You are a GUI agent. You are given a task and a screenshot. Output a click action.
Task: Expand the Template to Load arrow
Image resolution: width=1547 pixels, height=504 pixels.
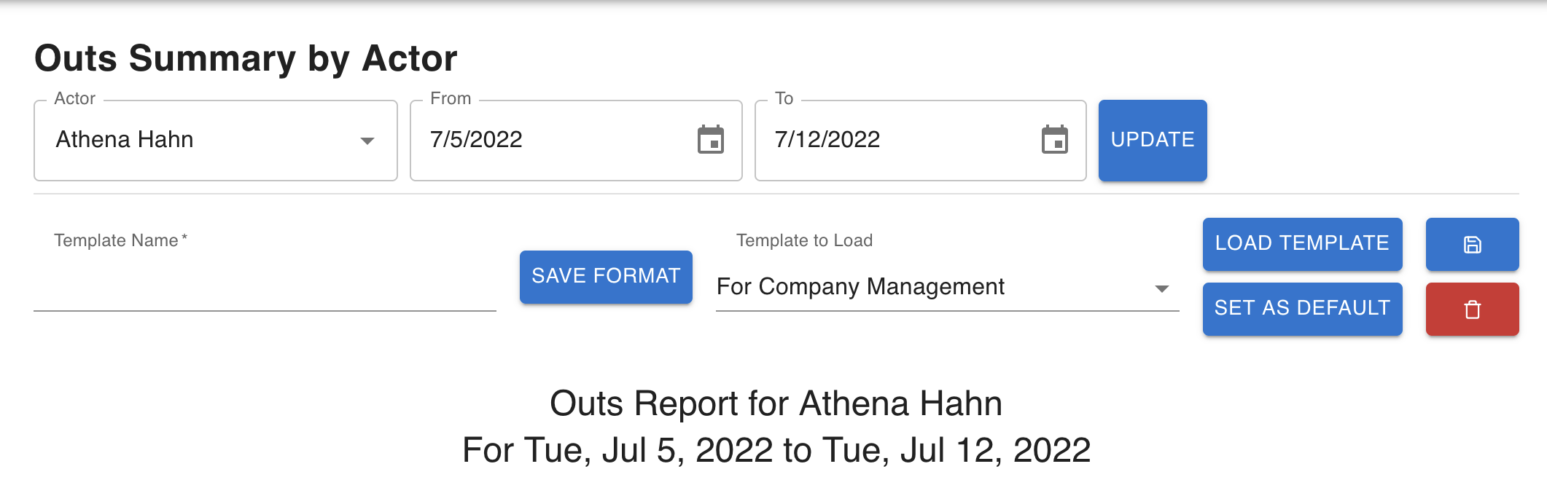(1162, 288)
